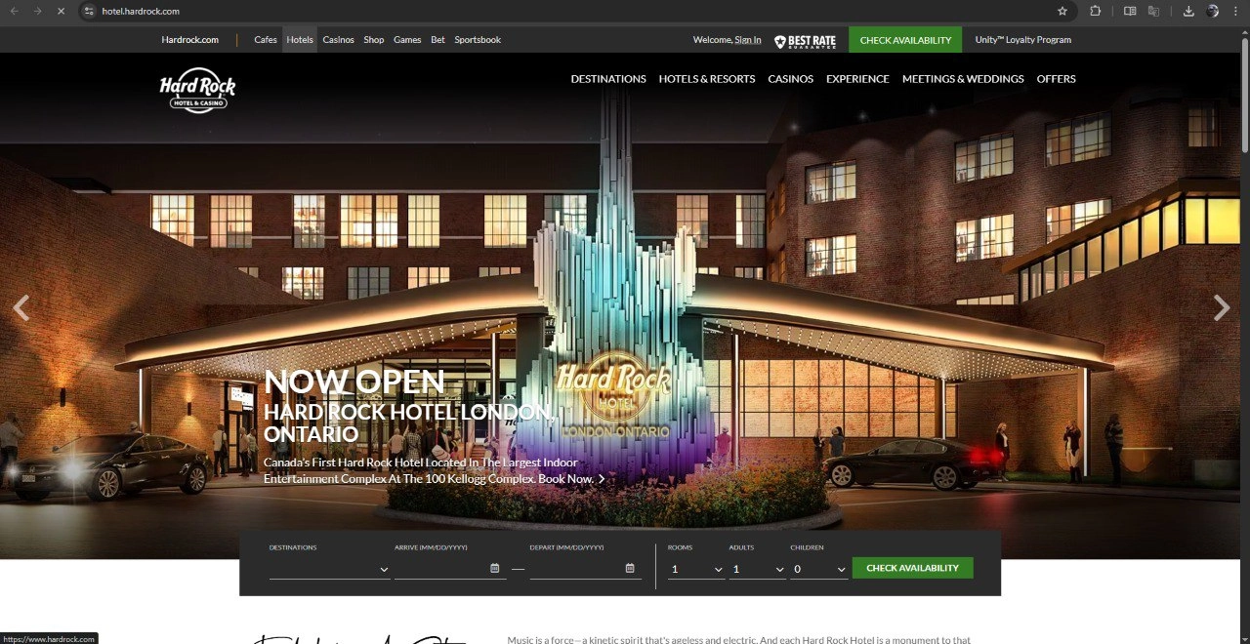The width and height of the screenshot is (1250, 644).
Task: Switch to the Casinos tab in top bar
Action: pos(338,40)
